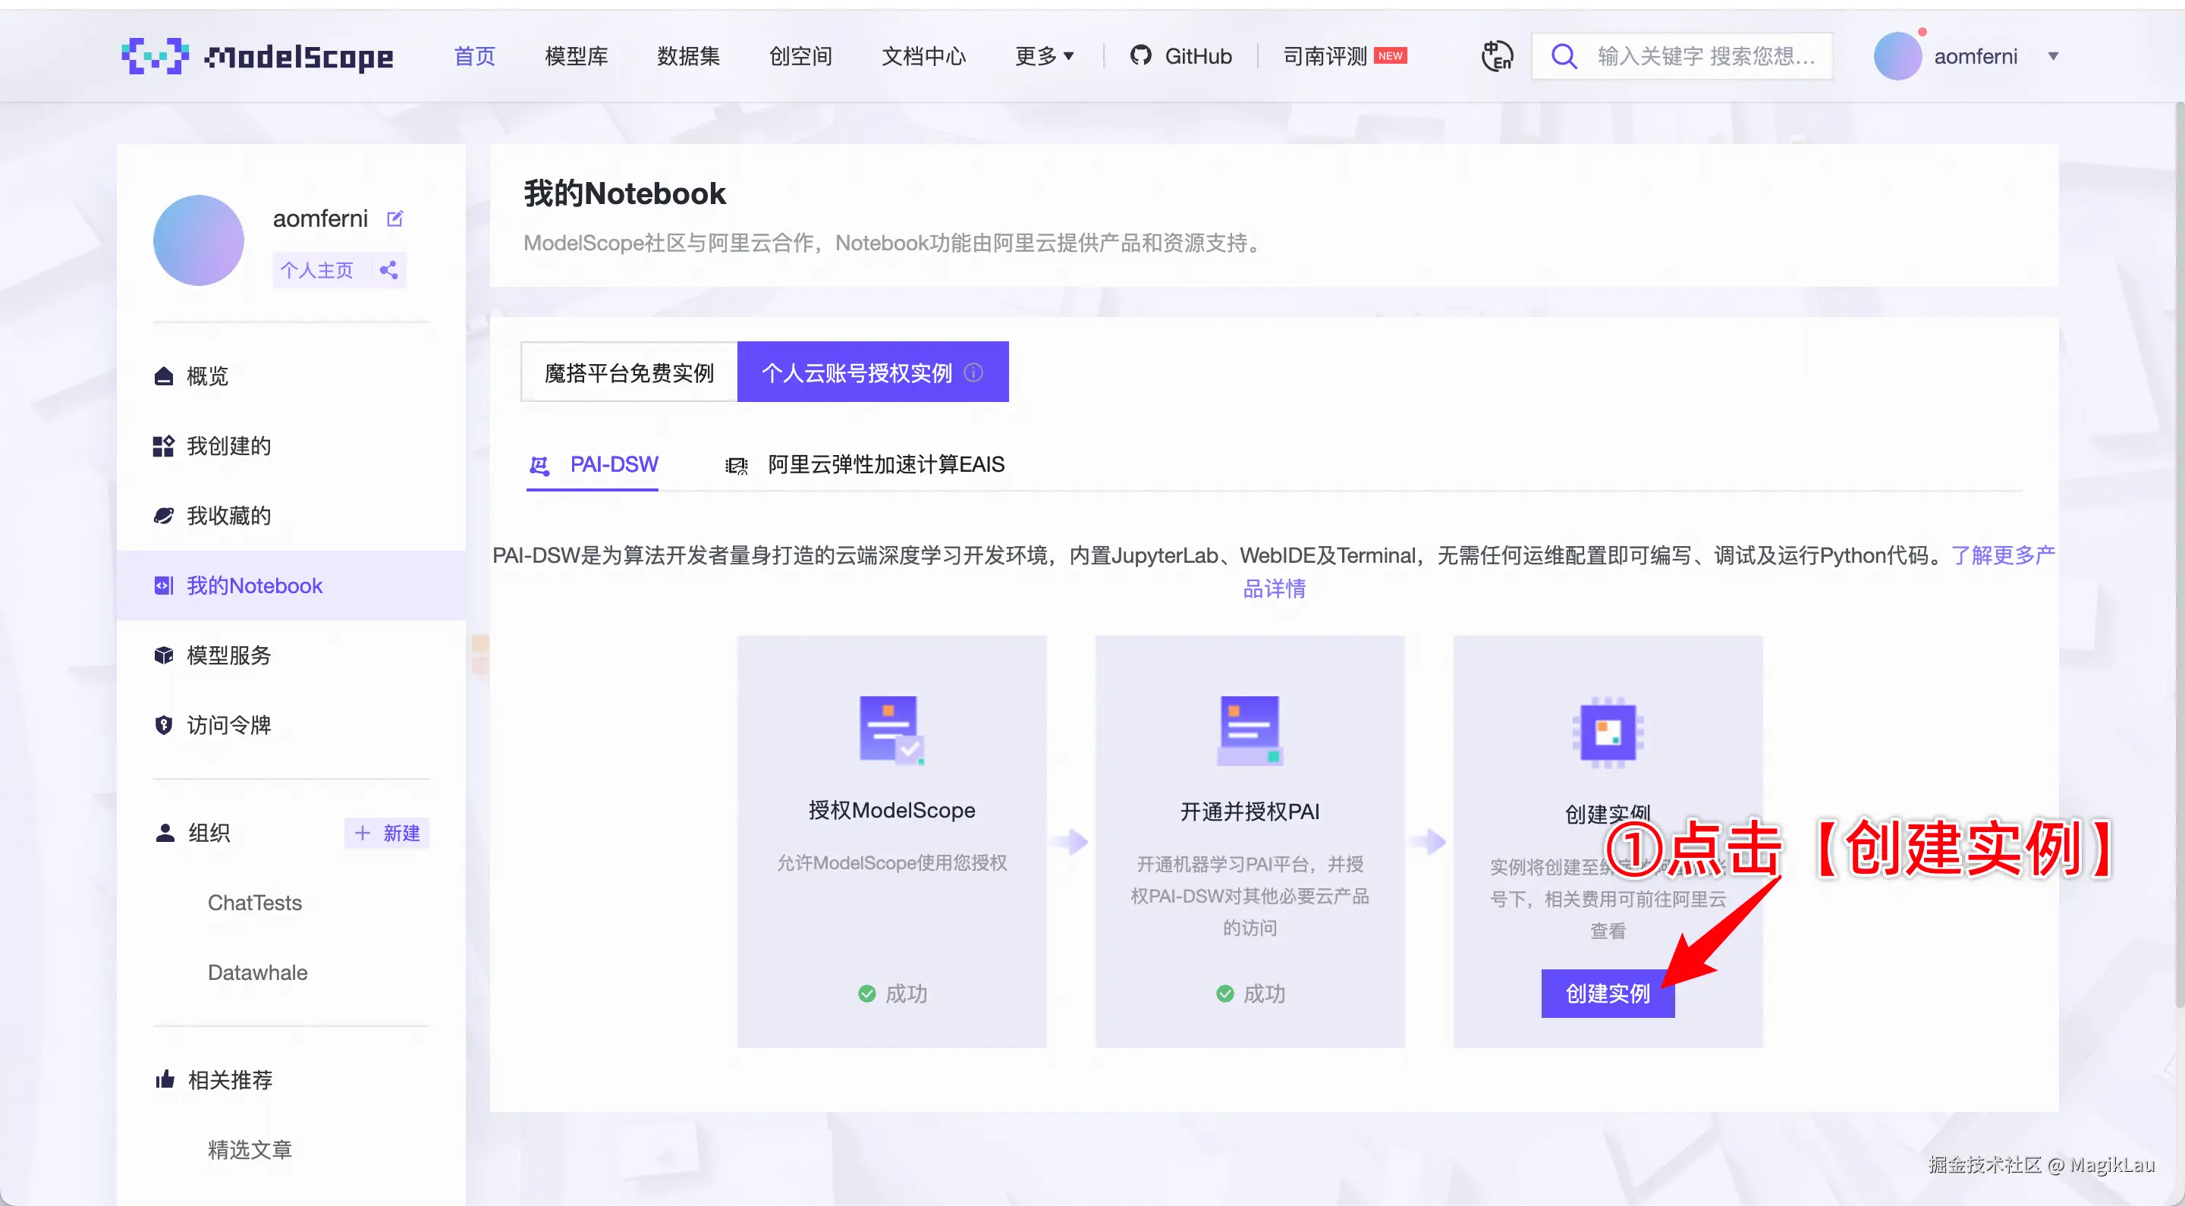The height and width of the screenshot is (1206, 2185).
Task: Click the user avatar in header
Action: [x=1897, y=56]
